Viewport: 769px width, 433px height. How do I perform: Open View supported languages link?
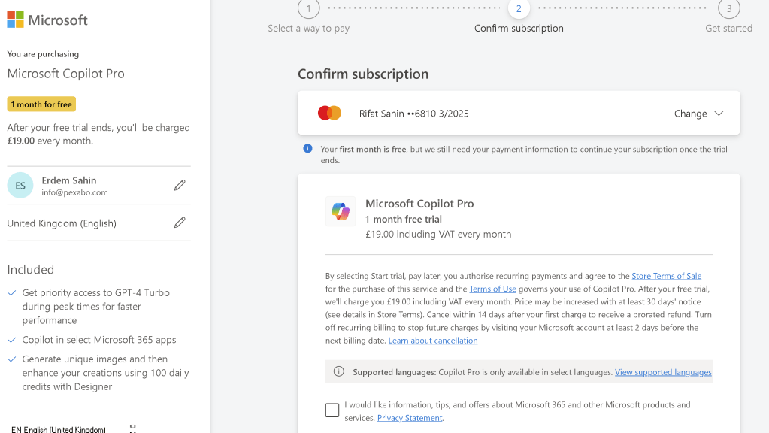tap(663, 371)
